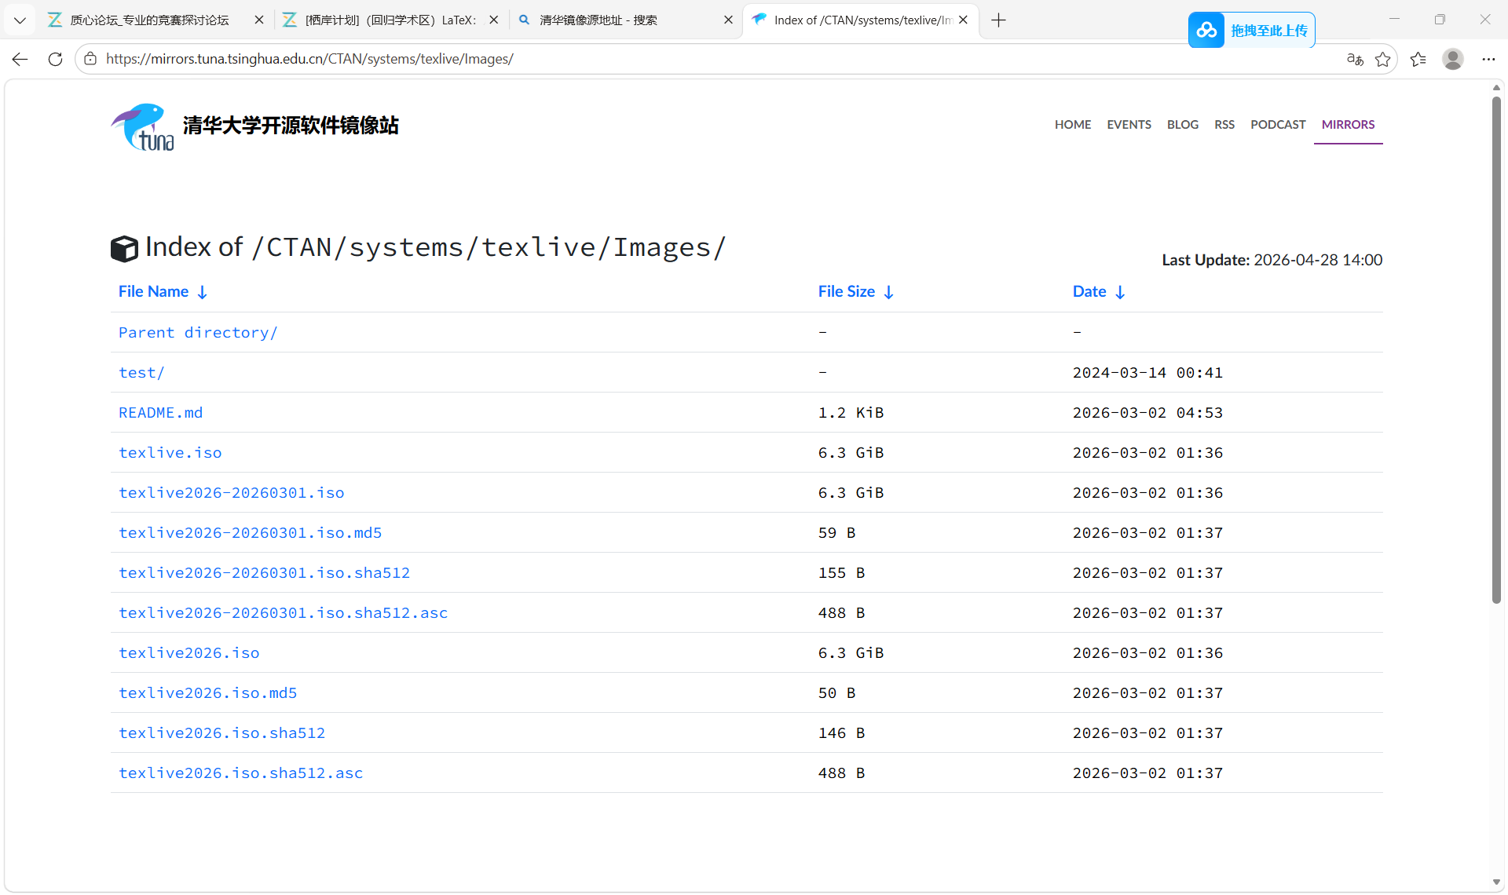Click the 50 B file size
The width and height of the screenshot is (1508, 895).
[x=836, y=693]
